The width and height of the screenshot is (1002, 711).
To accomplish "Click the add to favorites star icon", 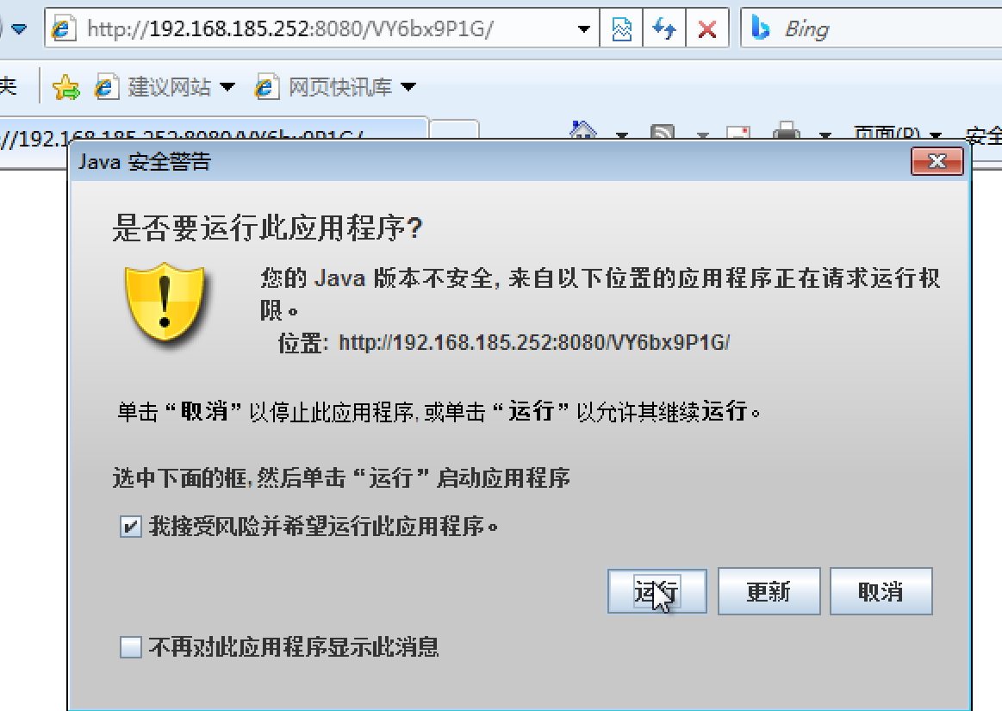I will (65, 87).
